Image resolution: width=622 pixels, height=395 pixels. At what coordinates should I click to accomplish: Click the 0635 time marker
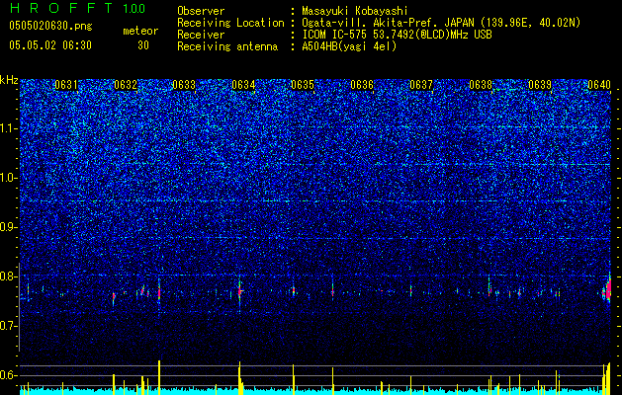point(303,85)
